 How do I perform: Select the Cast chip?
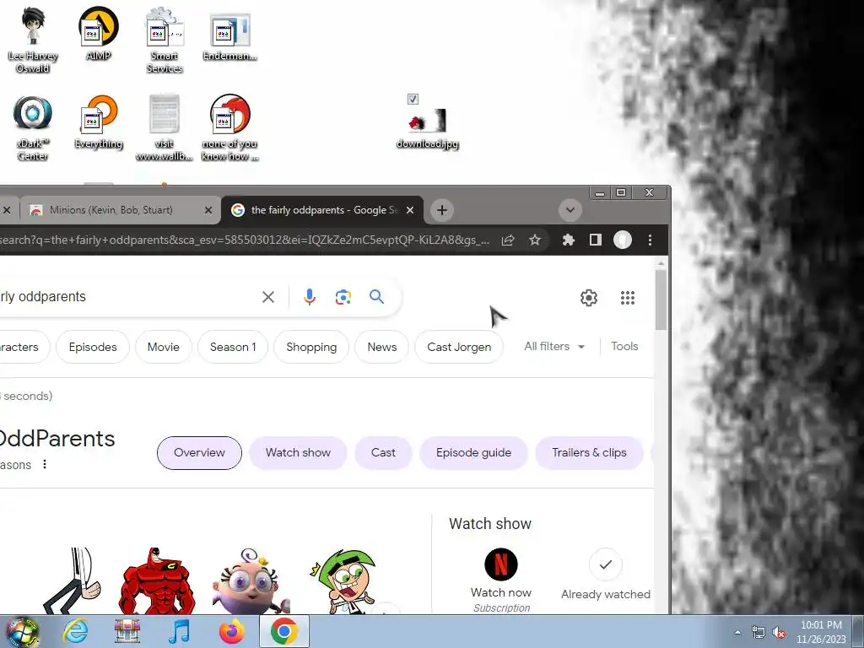[383, 453]
